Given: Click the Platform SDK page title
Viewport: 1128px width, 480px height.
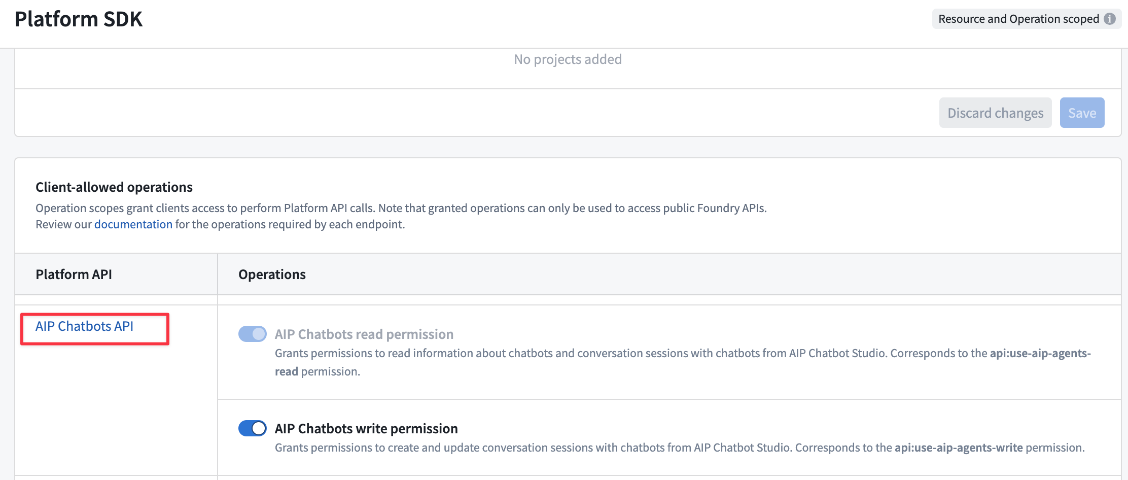Looking at the screenshot, I should pyautogui.click(x=78, y=19).
